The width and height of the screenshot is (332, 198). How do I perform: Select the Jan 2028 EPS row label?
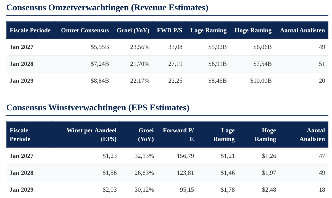[22, 173]
